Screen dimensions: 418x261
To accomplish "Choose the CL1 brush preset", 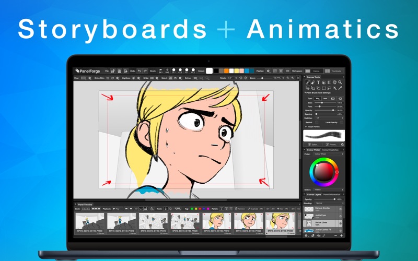I will (174, 71).
